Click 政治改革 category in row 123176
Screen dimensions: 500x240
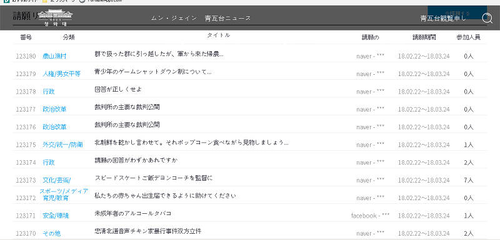[54, 127]
